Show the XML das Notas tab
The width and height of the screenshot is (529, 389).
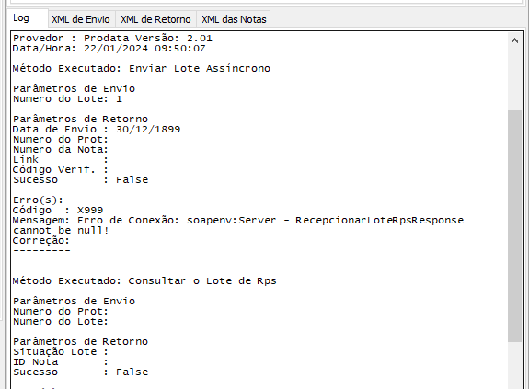(x=234, y=19)
